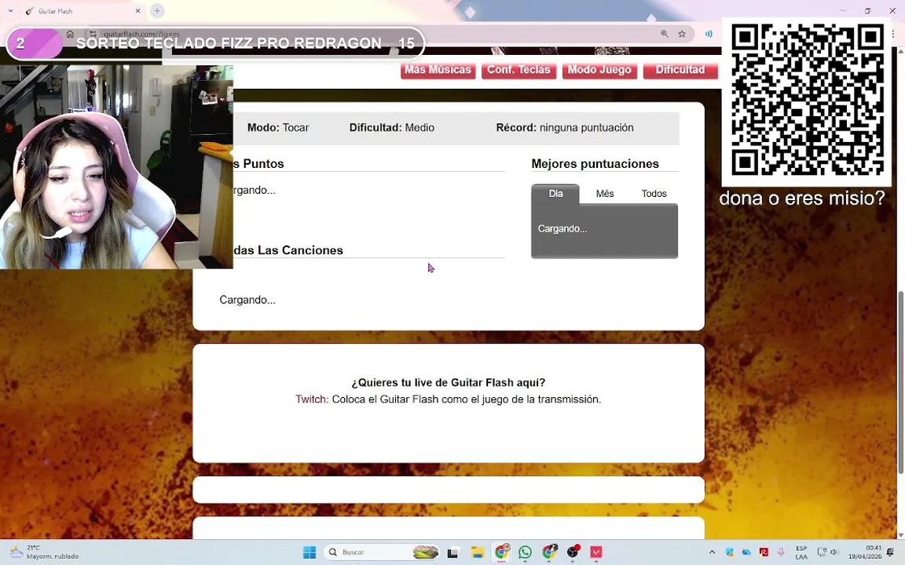Click the 'Mejores puntuaciones' heading
The height and width of the screenshot is (565, 905).
595,164
